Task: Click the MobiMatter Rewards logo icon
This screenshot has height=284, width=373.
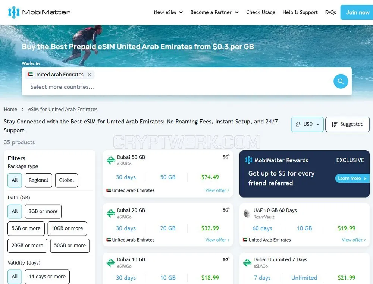Action: click(248, 160)
